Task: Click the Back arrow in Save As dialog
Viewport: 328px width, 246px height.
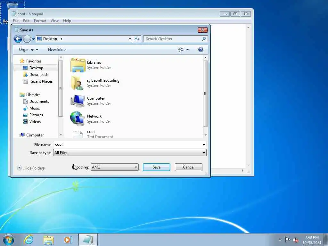Action: pos(18,39)
